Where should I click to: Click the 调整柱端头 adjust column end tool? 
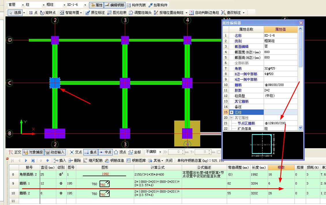(x=140, y=13)
